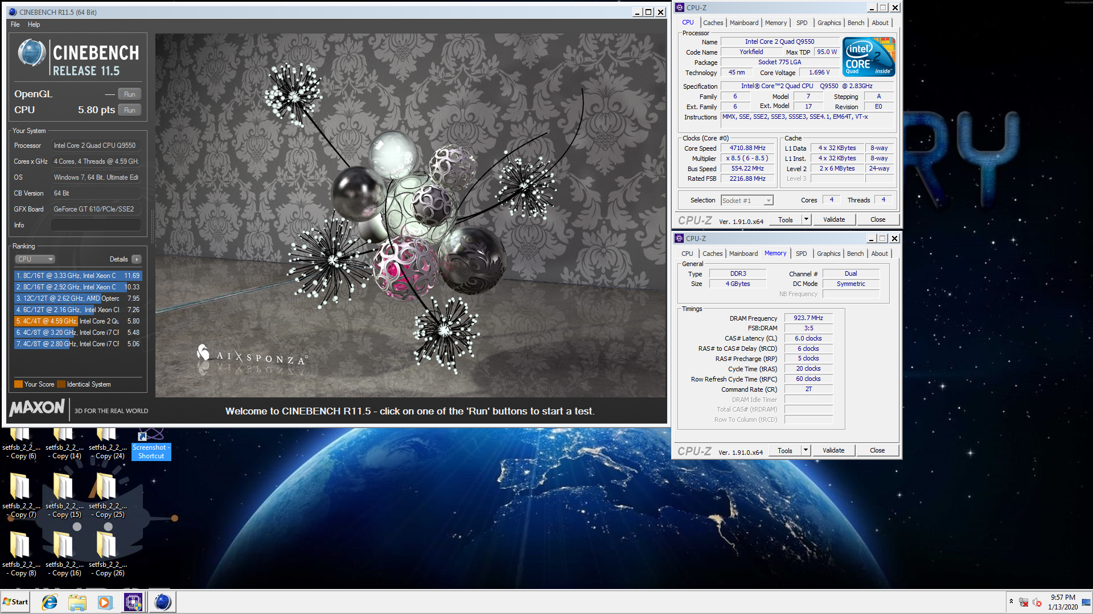Click the Cinebench rendered scene image
Image resolution: width=1093 pixels, height=614 pixels.
[410, 215]
